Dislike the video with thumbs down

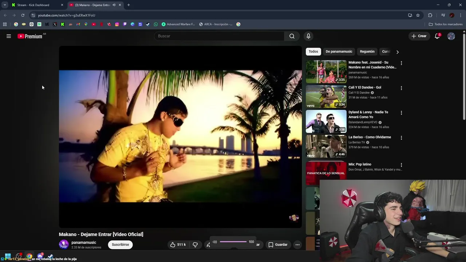click(x=195, y=245)
